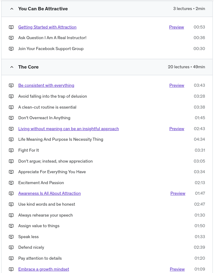The image size is (214, 273).
Task: Click video icon beside Getting Started with Attraction
Action: [x=11, y=27]
